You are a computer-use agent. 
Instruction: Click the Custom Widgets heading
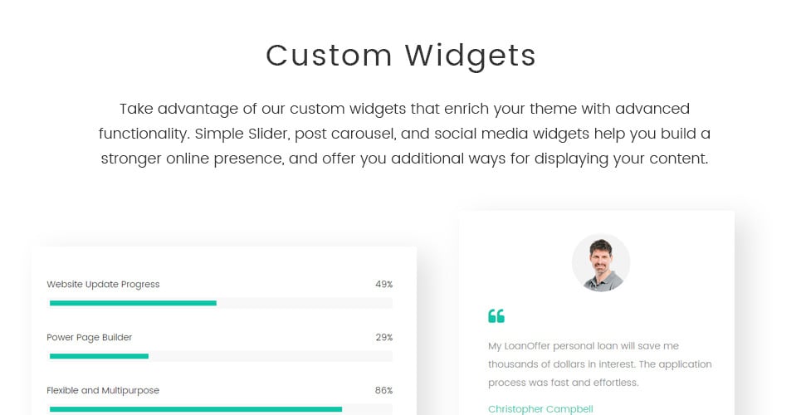401,56
